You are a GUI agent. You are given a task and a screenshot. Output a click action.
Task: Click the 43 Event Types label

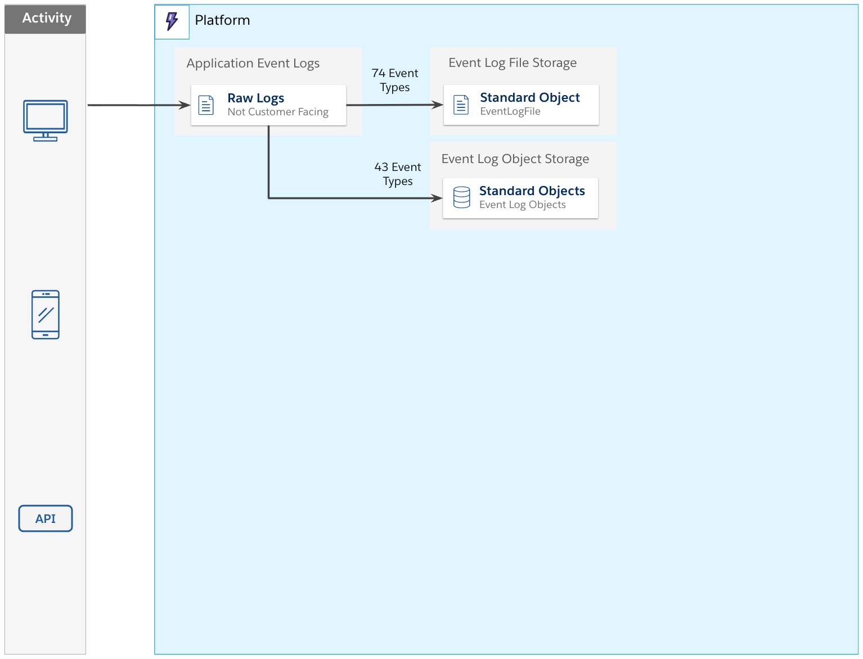pos(398,174)
